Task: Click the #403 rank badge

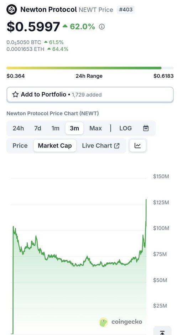Action: point(126,10)
